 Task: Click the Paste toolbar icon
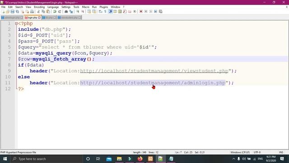point(48,12)
